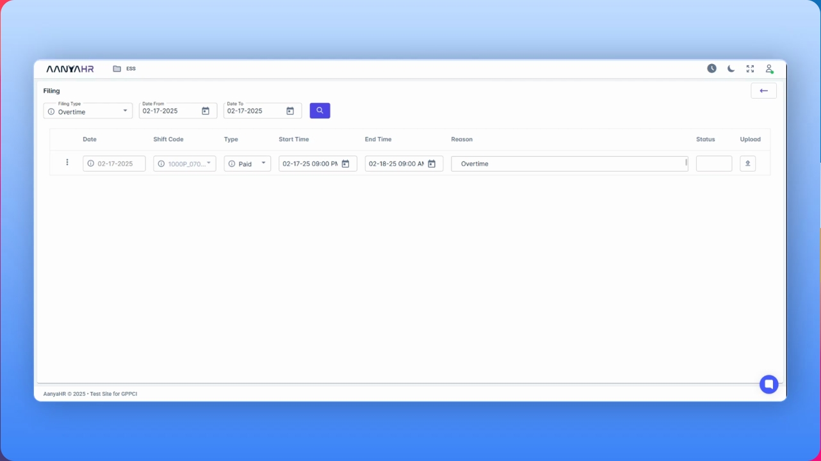Image resolution: width=821 pixels, height=461 pixels.
Task: Click the search magnifier button
Action: [320, 111]
